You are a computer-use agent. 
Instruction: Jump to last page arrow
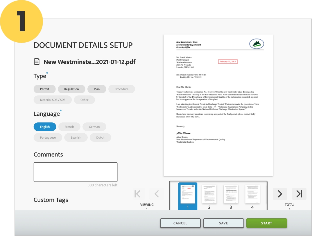pyautogui.click(x=299, y=194)
